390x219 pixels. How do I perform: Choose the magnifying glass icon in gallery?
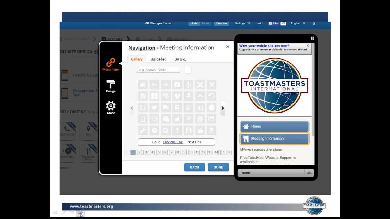(165, 130)
